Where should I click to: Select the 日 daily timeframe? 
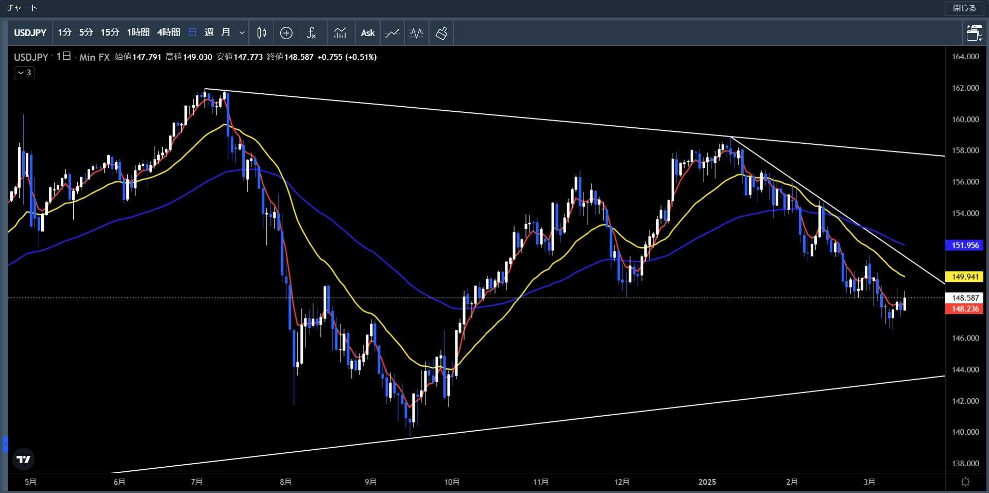coord(193,32)
